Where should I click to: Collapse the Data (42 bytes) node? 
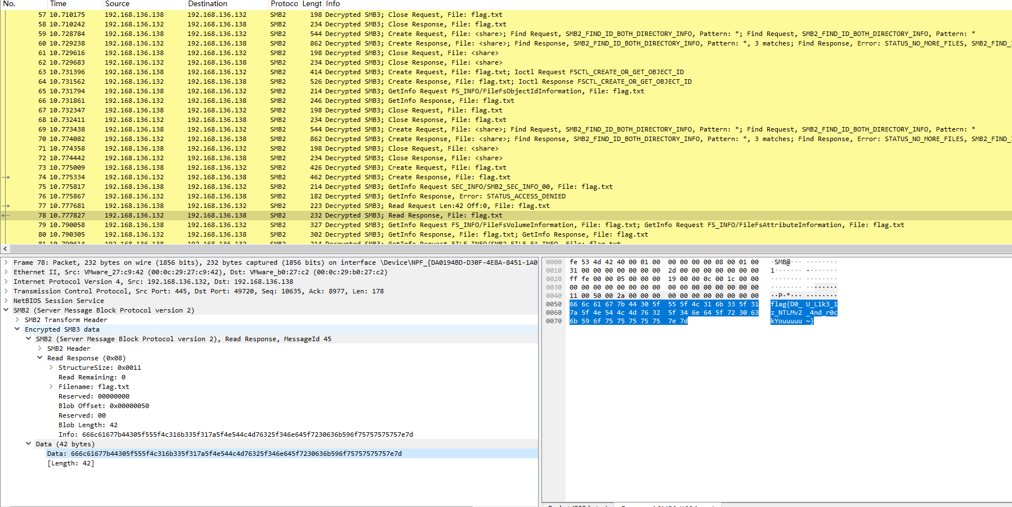pyautogui.click(x=29, y=444)
